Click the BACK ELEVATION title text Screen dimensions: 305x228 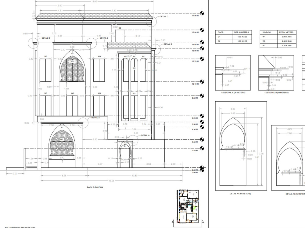click(95, 188)
